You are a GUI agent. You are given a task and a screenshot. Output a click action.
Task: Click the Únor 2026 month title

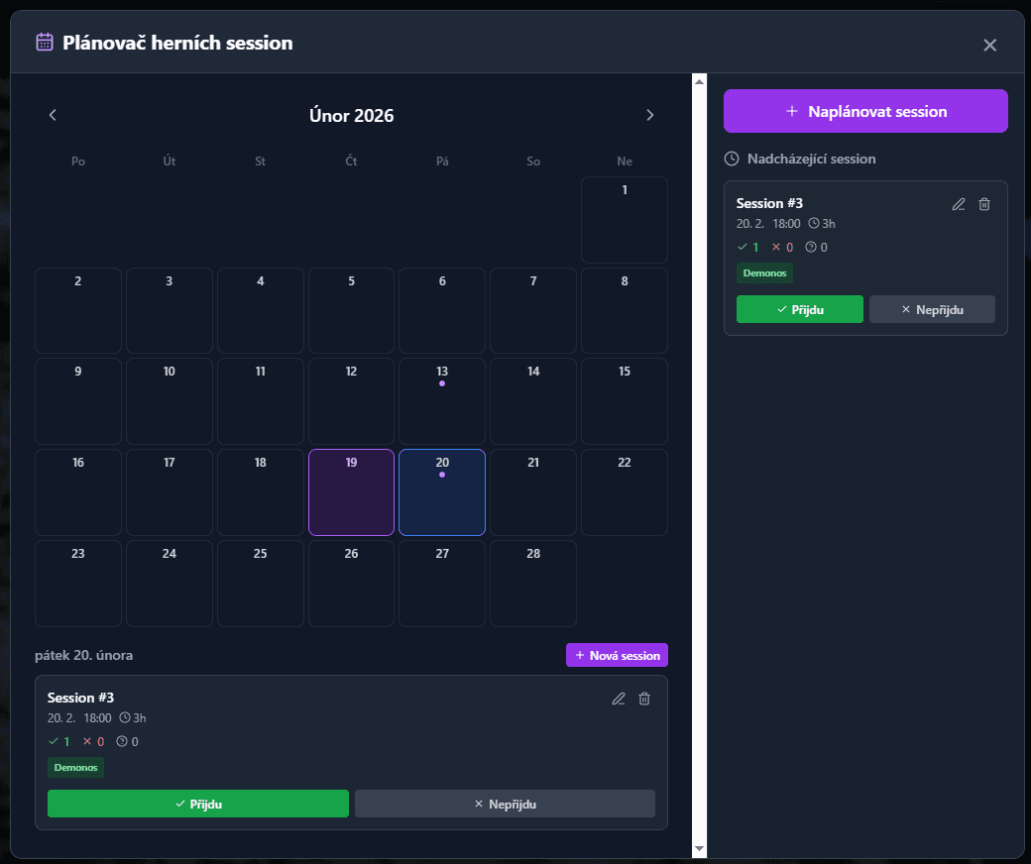(351, 116)
